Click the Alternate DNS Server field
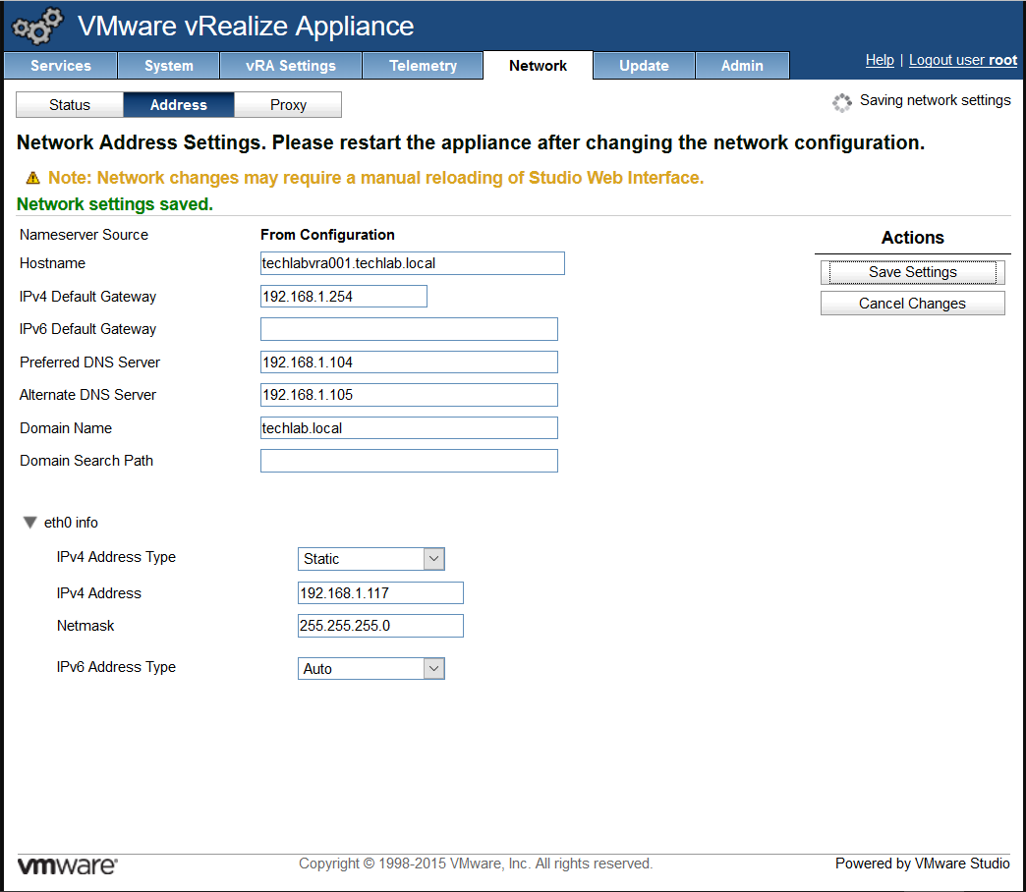Viewport: 1026px width, 892px height. click(x=409, y=395)
